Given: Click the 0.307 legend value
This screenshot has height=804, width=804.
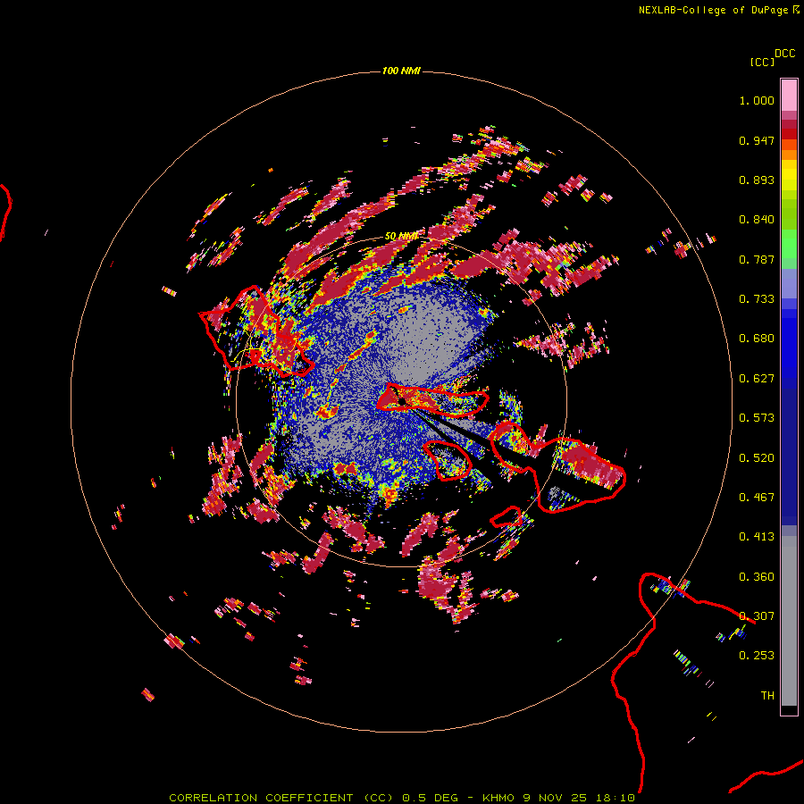Looking at the screenshot, I should pyautogui.click(x=757, y=616).
